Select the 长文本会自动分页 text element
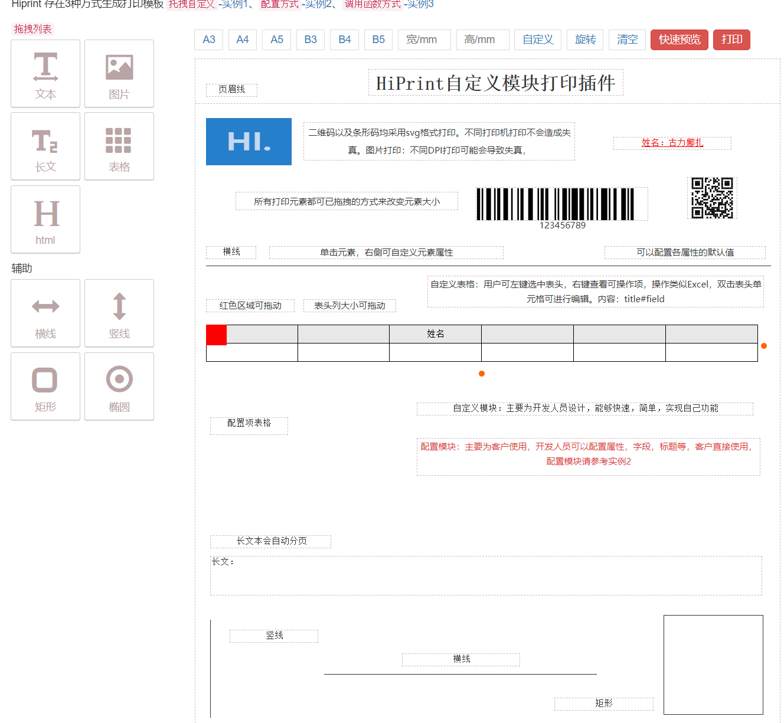Screen dimensions: 784x723 (270, 541)
